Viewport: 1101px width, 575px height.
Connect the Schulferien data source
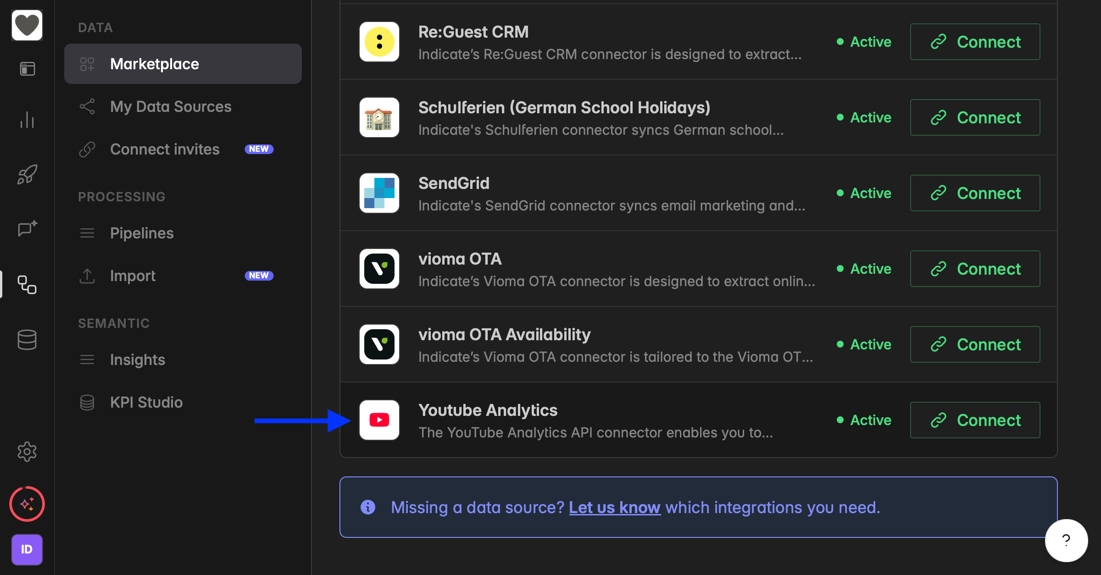(975, 117)
